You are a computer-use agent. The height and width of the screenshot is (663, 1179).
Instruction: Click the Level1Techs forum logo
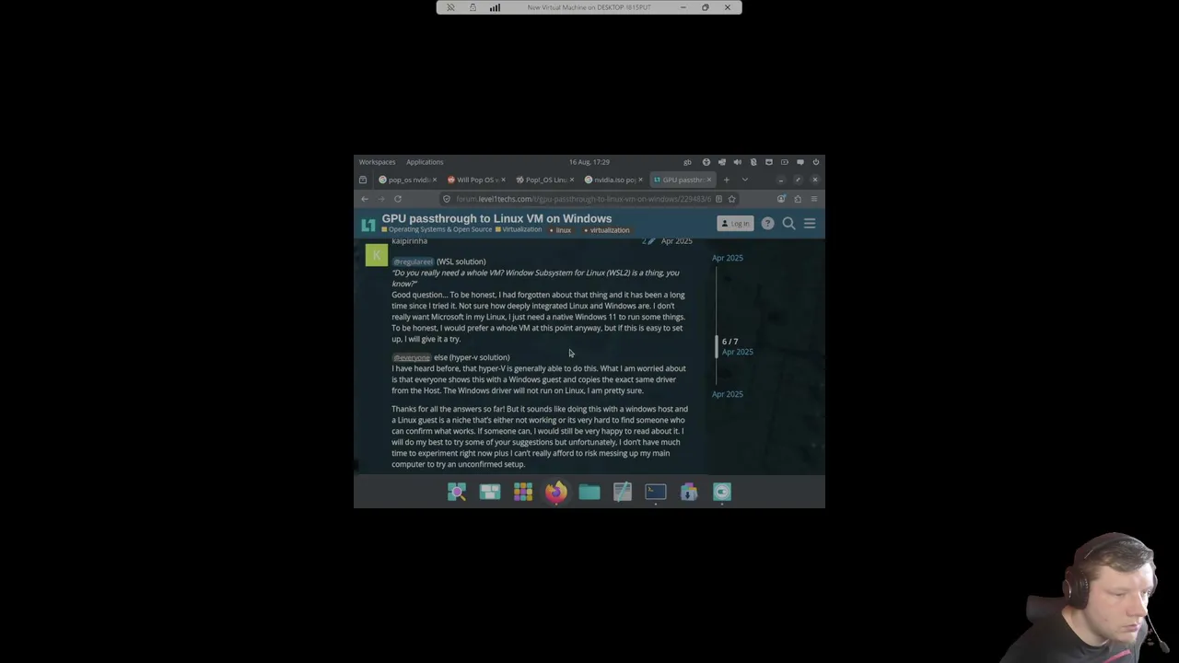point(368,224)
